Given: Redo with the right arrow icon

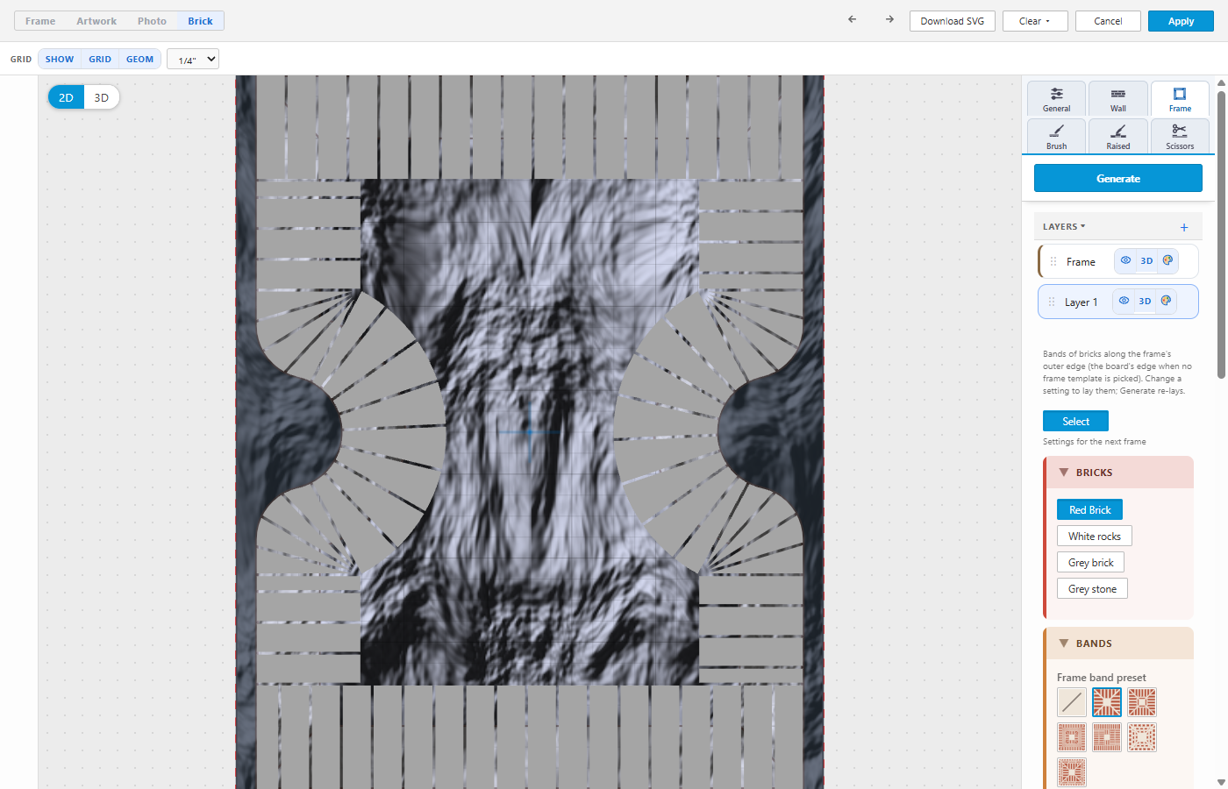Looking at the screenshot, I should pos(889,19).
